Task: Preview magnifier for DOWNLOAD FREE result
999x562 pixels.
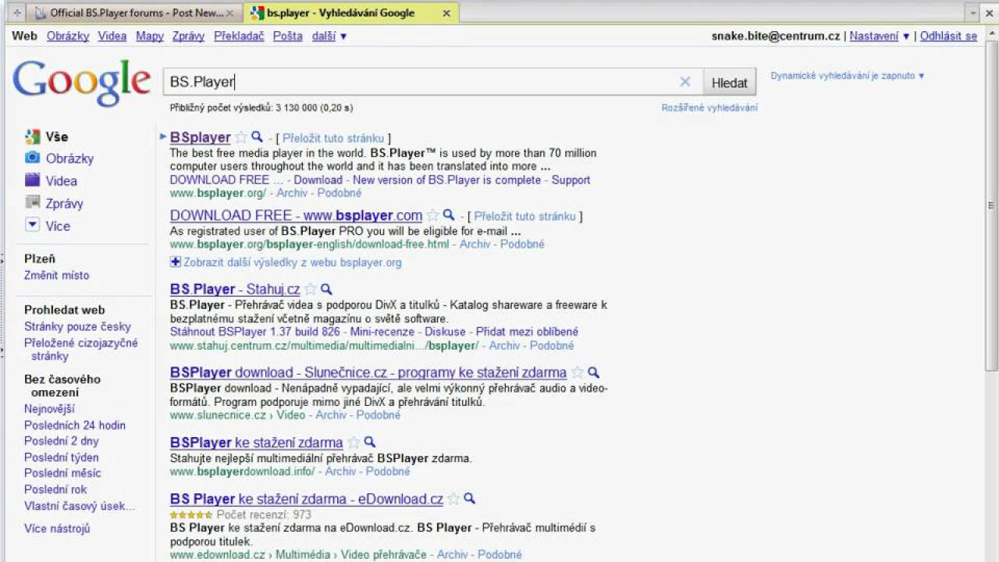Action: (x=449, y=215)
